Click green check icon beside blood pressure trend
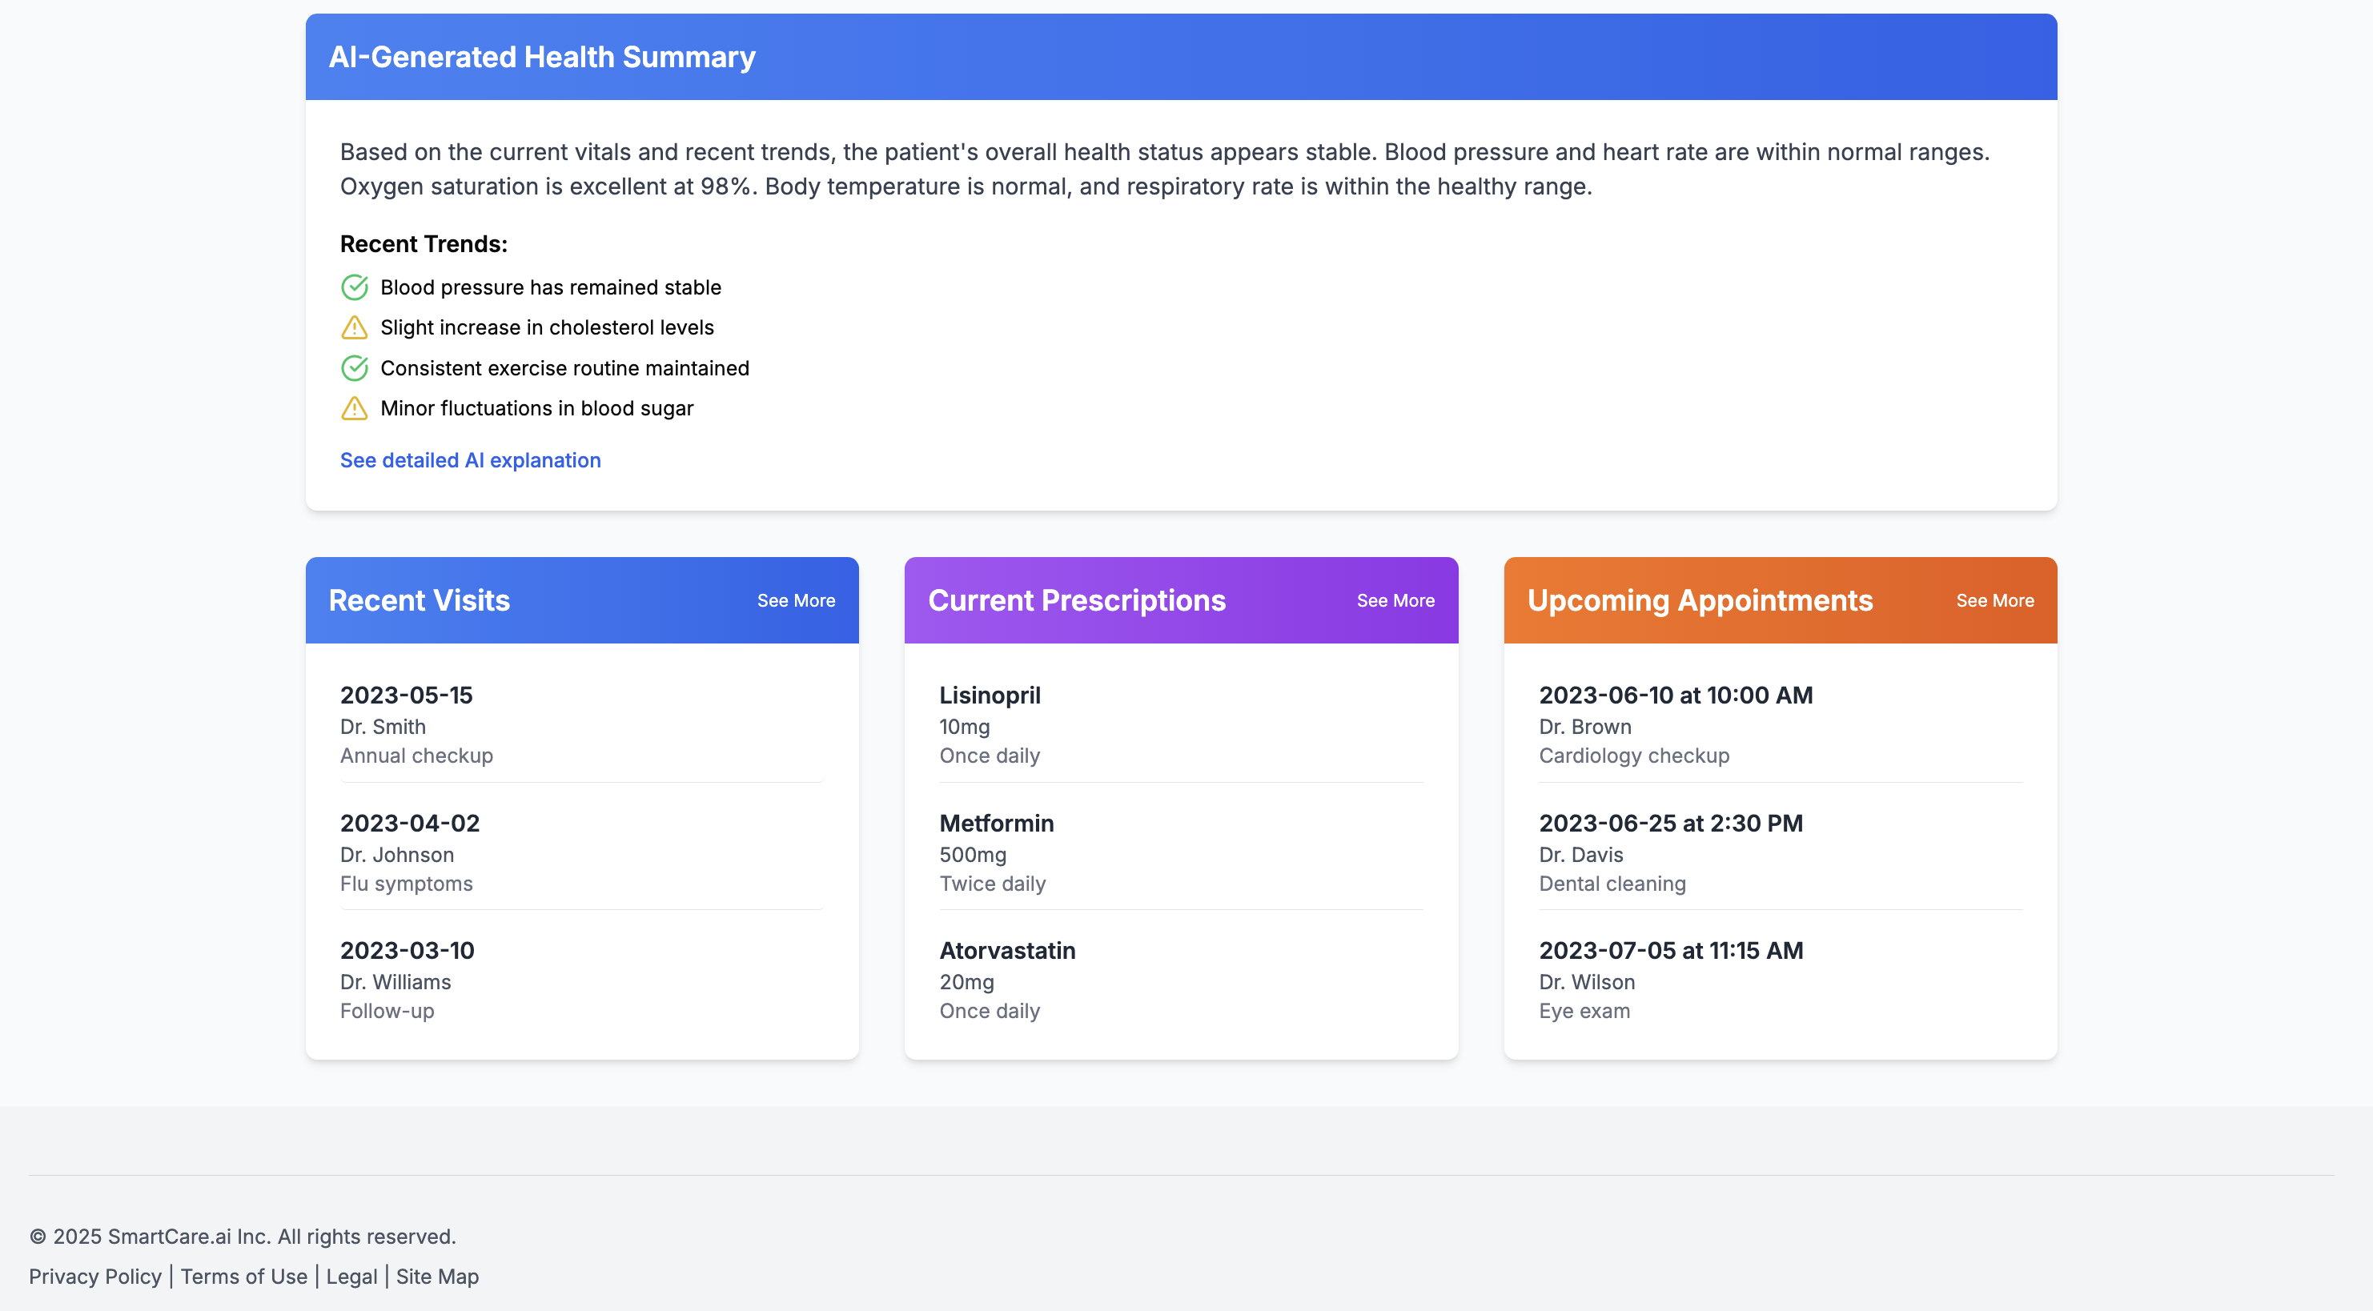The height and width of the screenshot is (1311, 2373). click(354, 287)
